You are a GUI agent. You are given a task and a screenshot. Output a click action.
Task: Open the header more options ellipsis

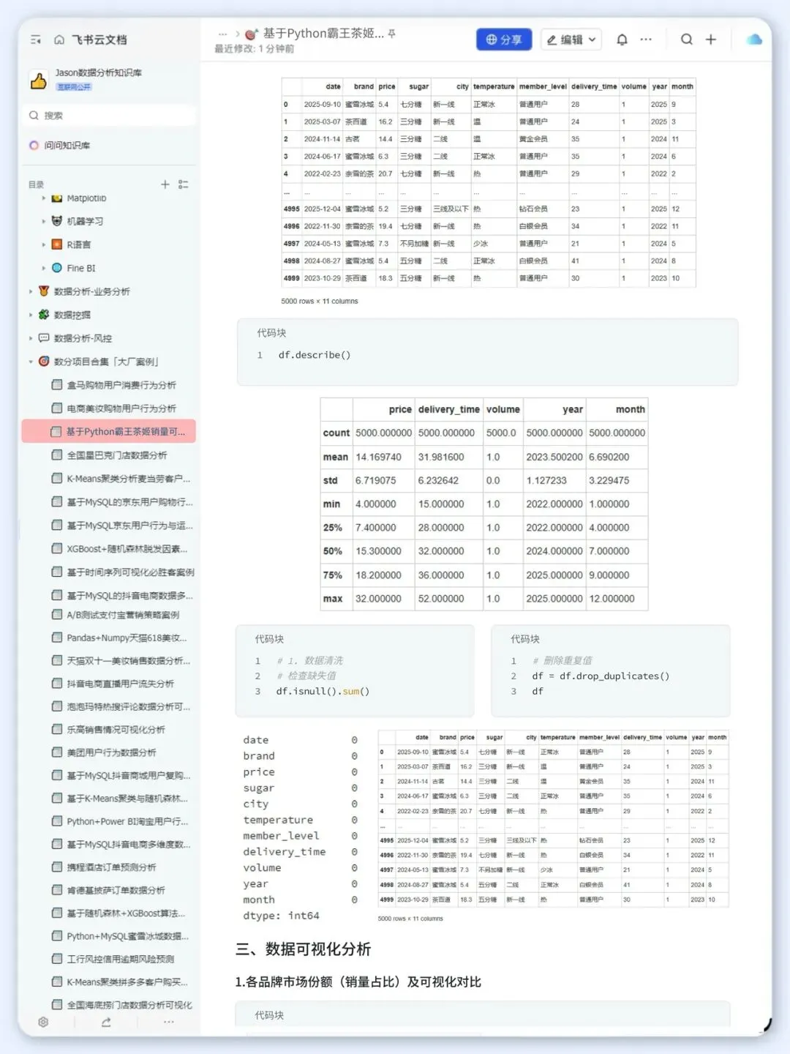pos(646,40)
